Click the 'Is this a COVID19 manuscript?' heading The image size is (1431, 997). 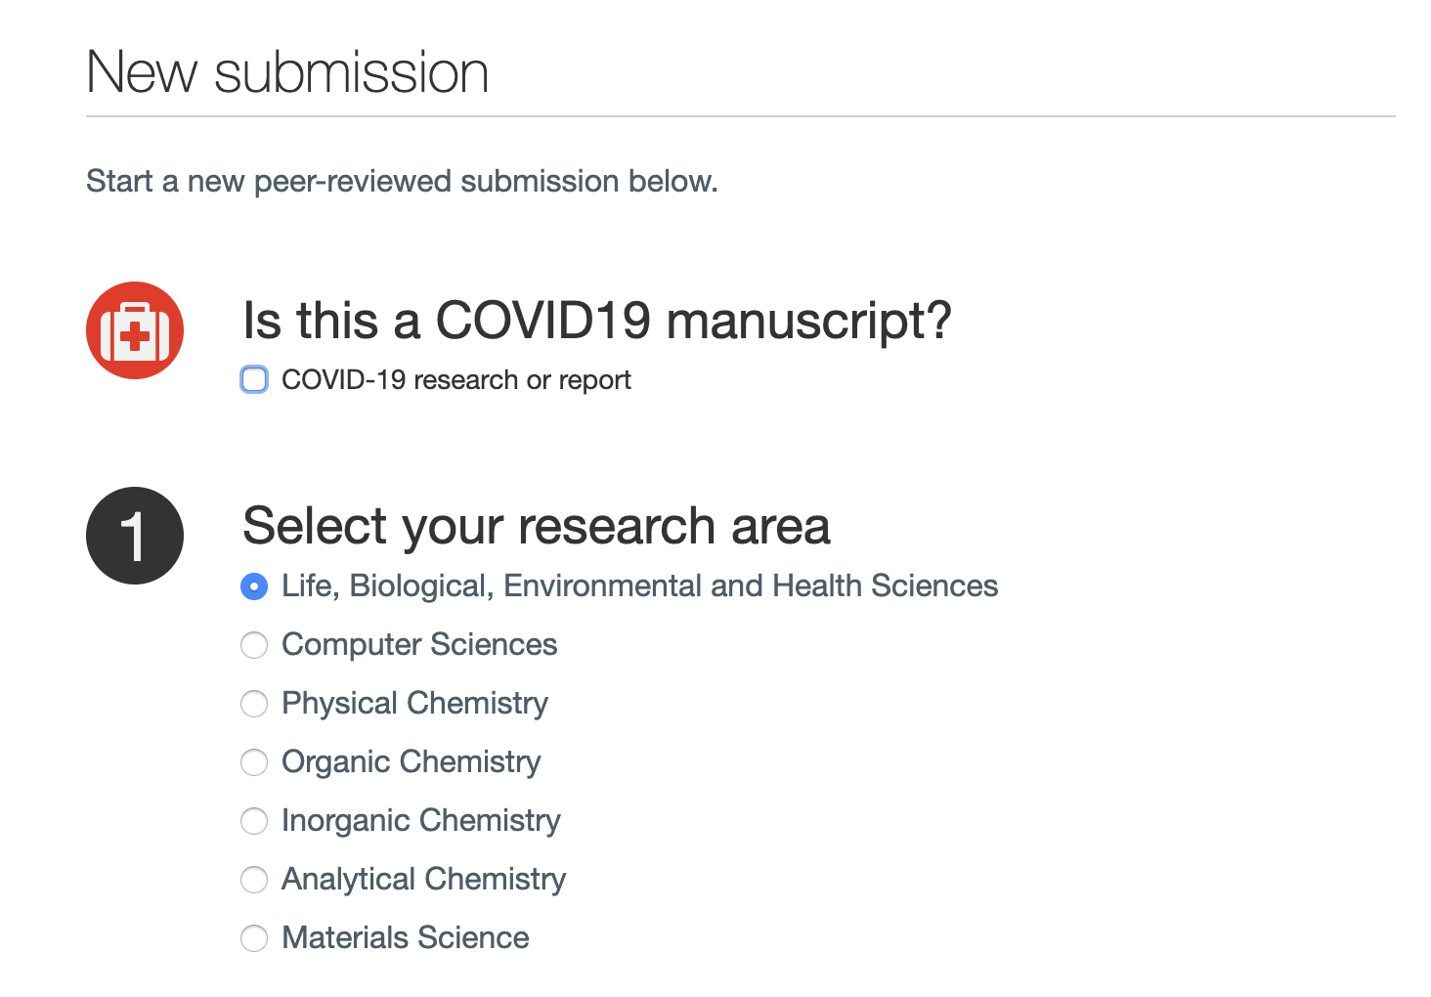coord(597,321)
